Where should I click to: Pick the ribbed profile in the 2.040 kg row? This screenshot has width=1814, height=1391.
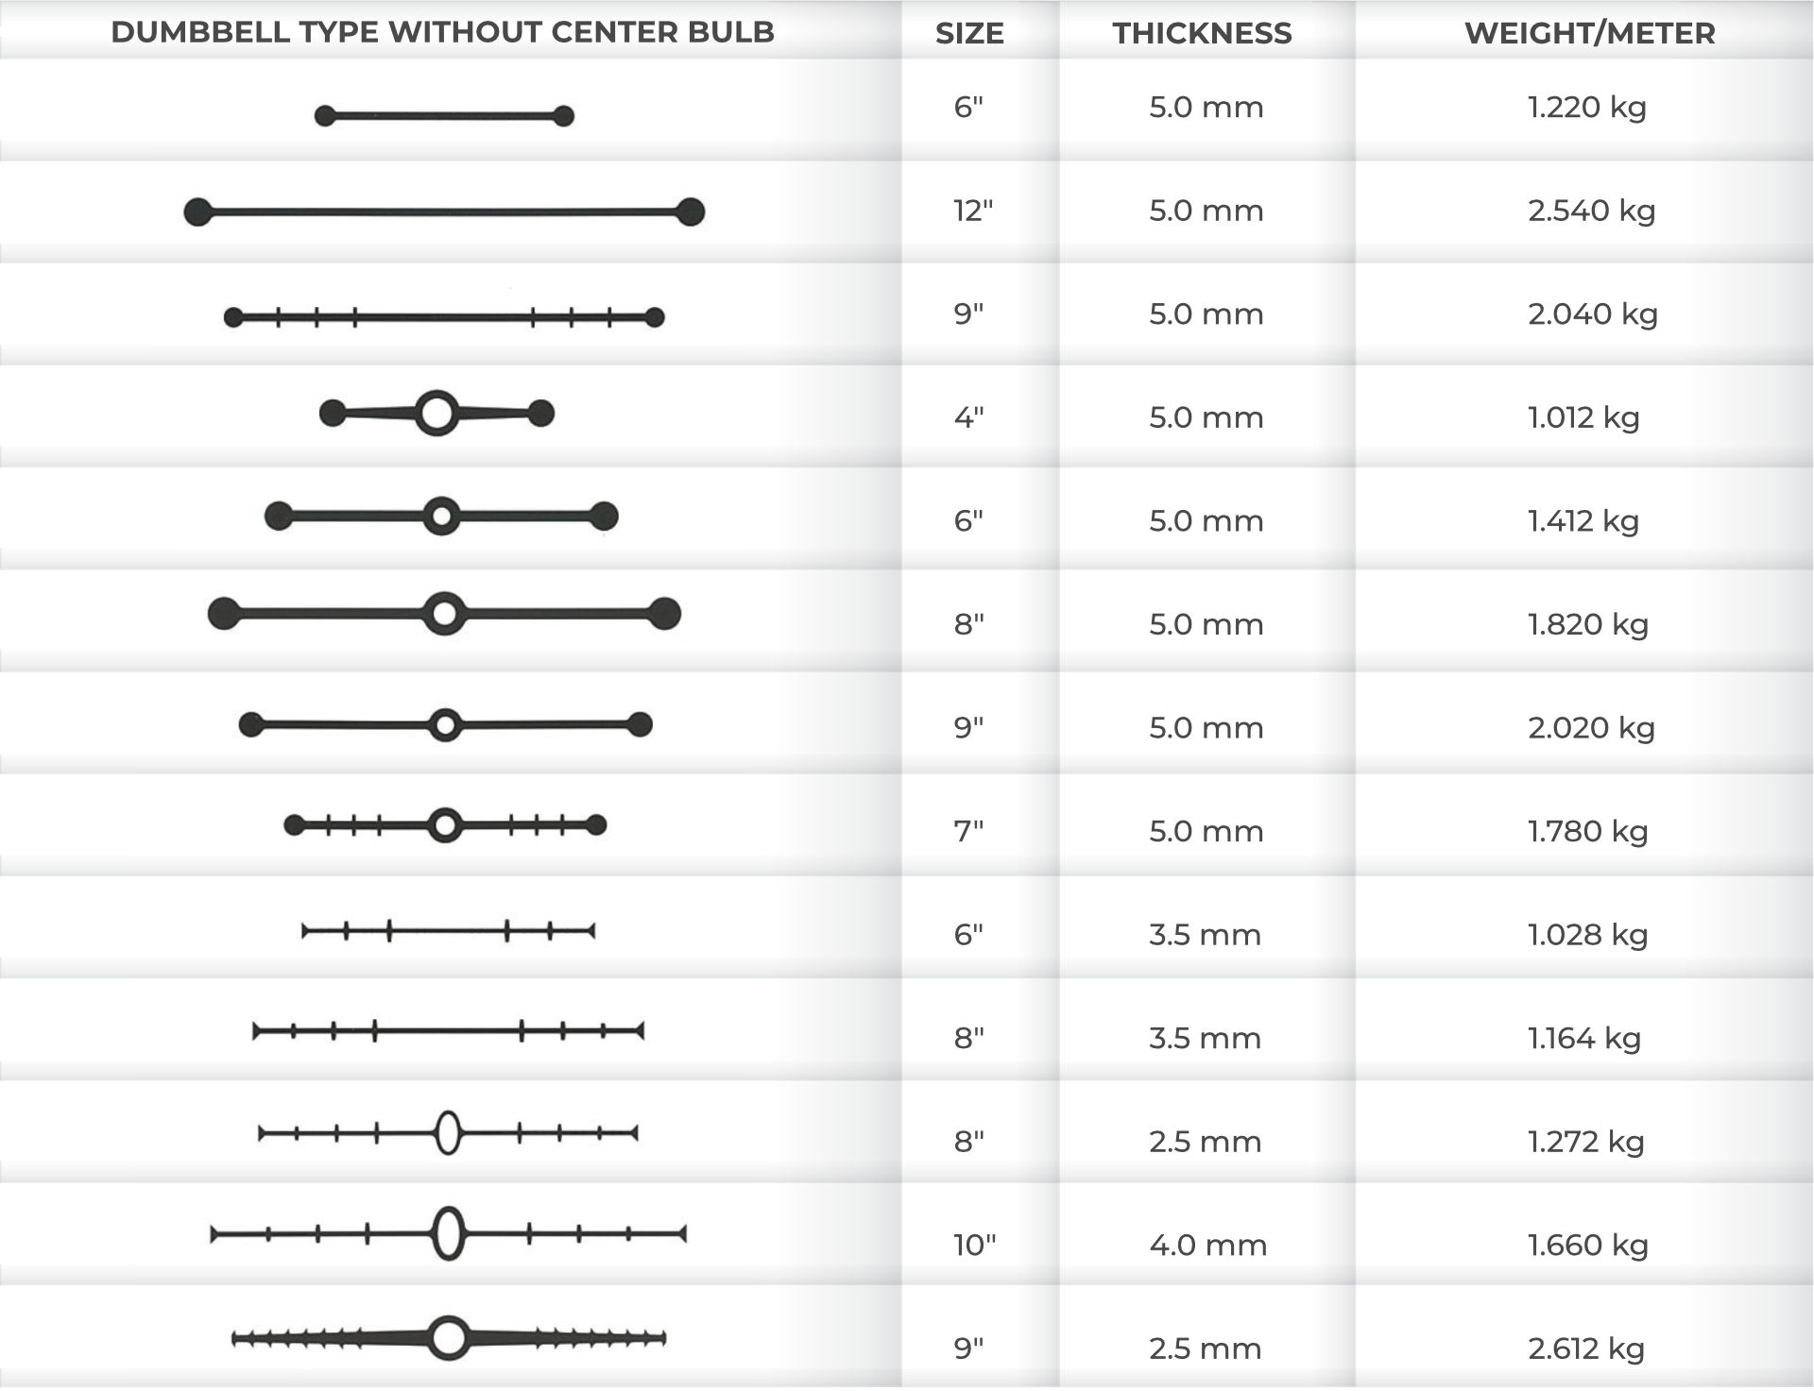pos(444,317)
